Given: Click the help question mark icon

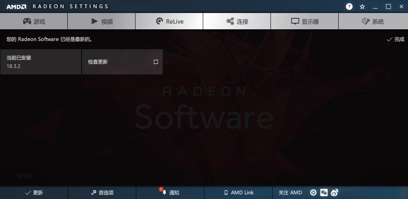Looking at the screenshot, I should [x=349, y=7].
